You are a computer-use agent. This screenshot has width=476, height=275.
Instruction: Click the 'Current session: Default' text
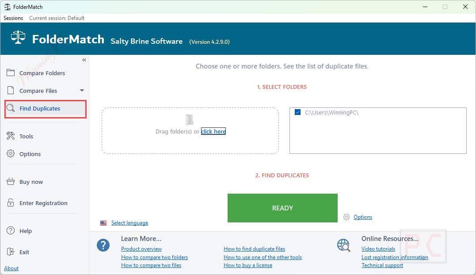point(57,18)
